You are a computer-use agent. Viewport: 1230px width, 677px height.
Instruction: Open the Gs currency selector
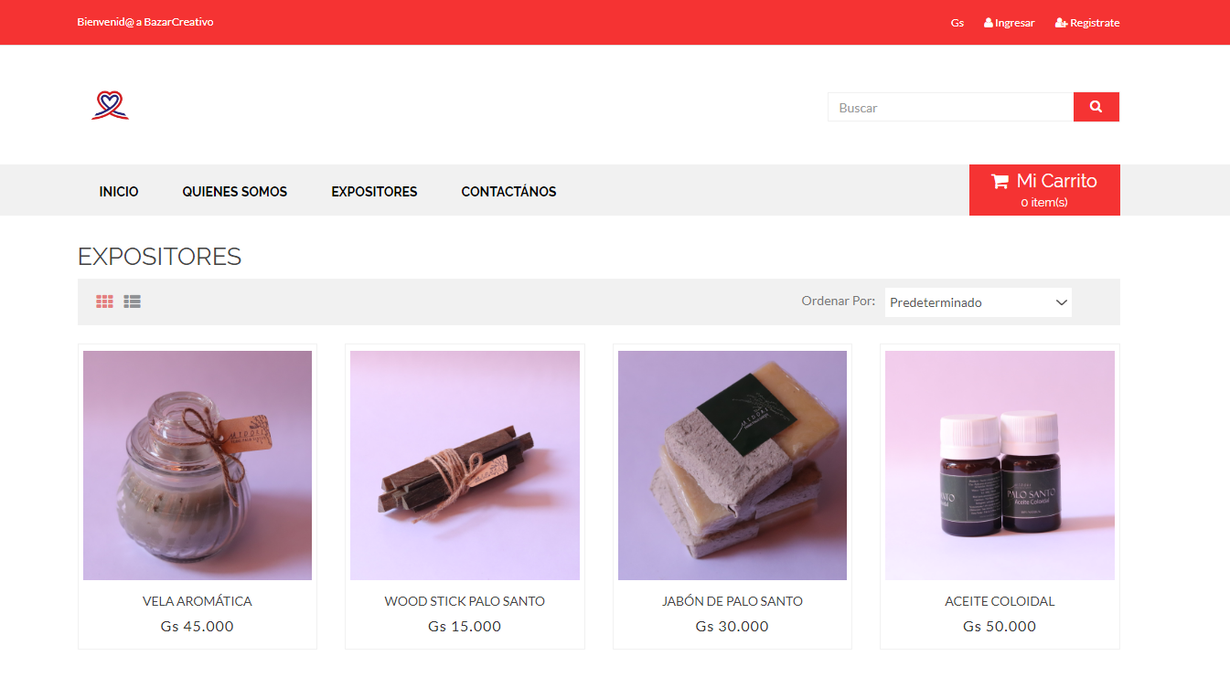(x=957, y=23)
